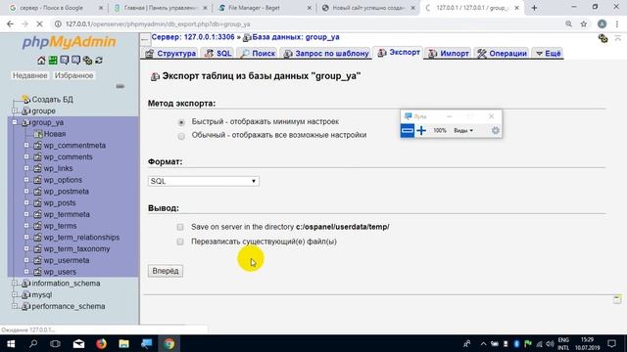
Task: Click database group_ya breadcrumb link
Action: [x=296, y=37]
